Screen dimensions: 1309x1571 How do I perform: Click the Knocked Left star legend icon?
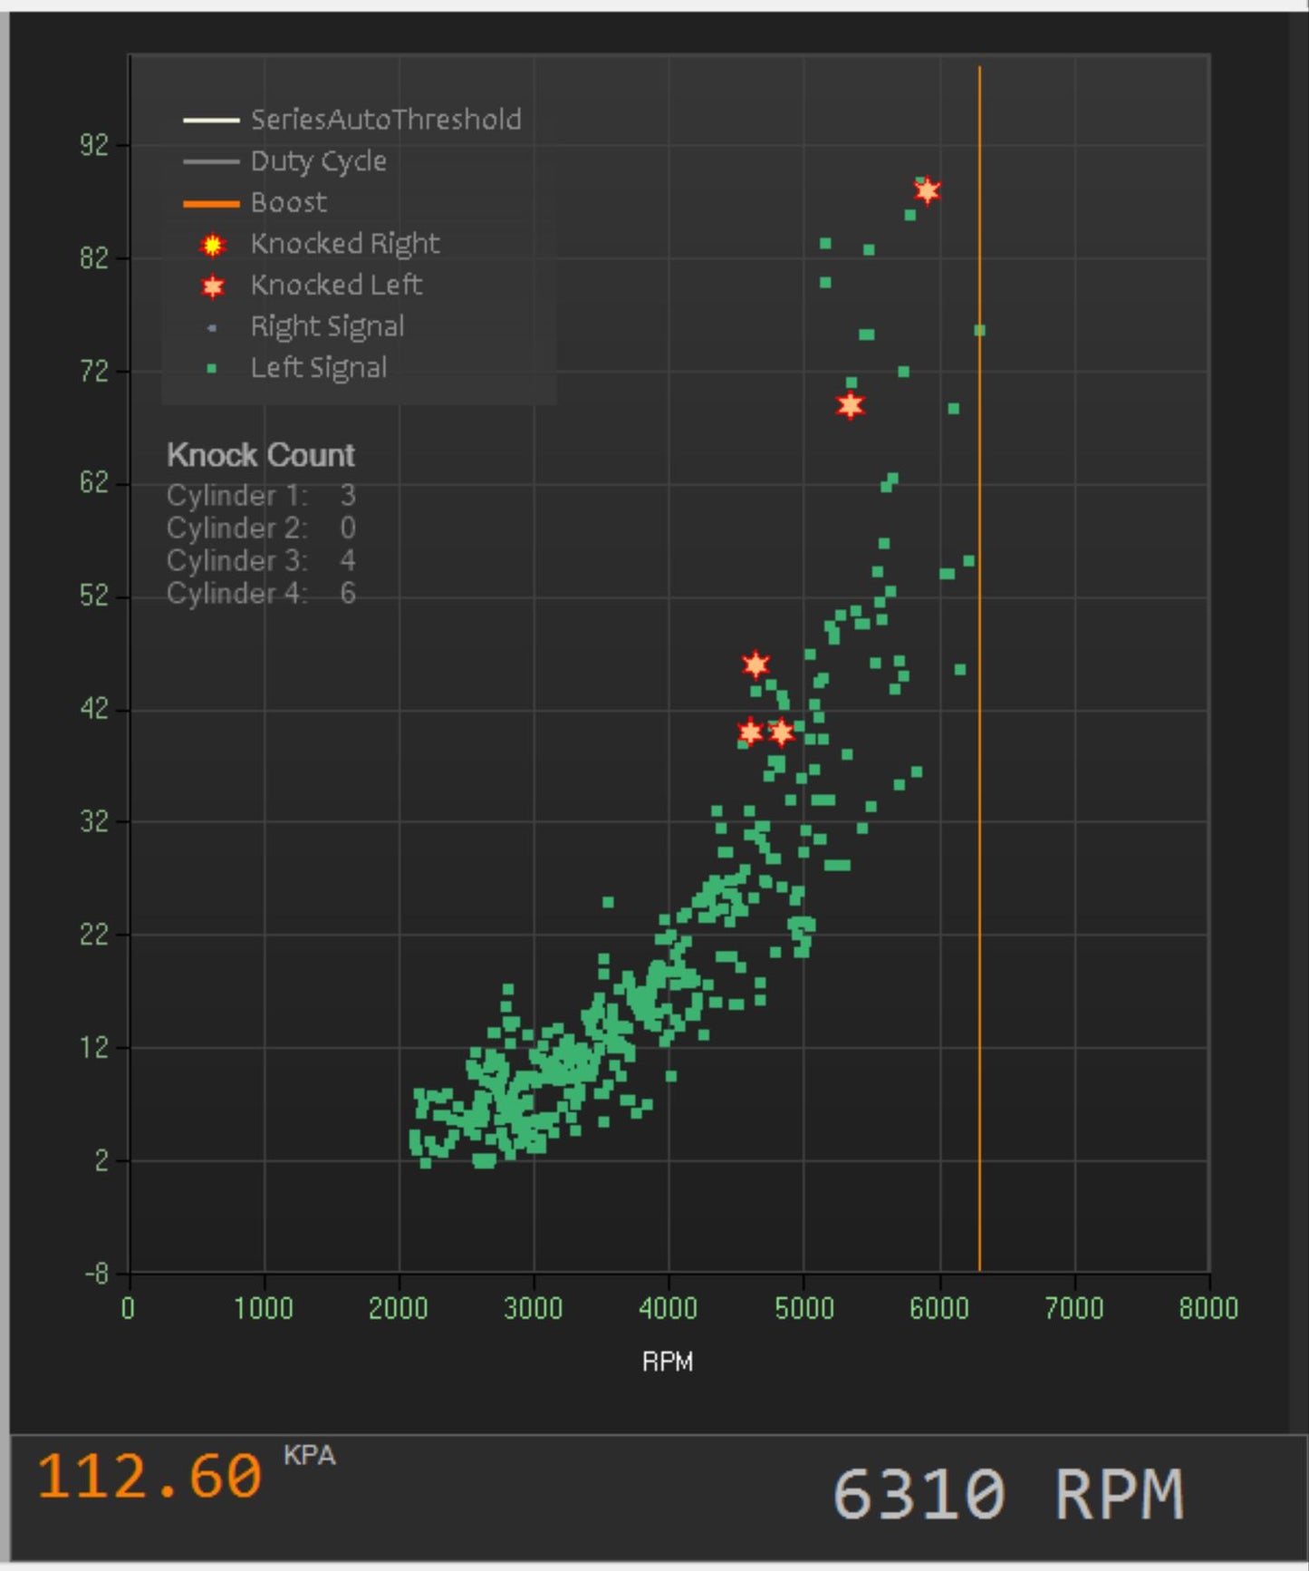point(212,286)
